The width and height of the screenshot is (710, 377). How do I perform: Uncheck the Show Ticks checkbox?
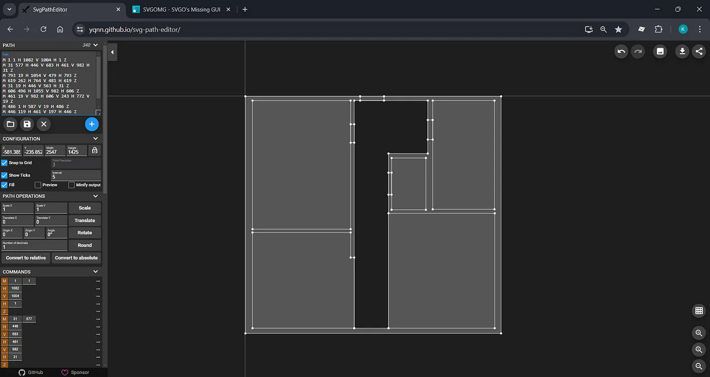(x=5, y=175)
